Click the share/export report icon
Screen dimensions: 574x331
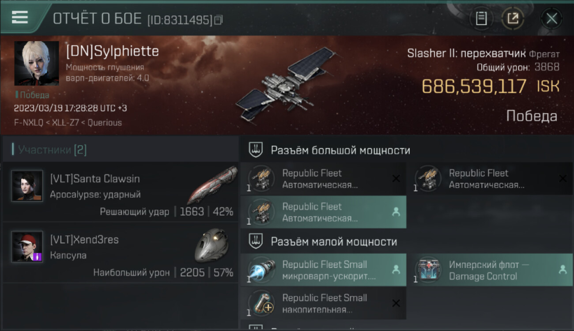(513, 19)
